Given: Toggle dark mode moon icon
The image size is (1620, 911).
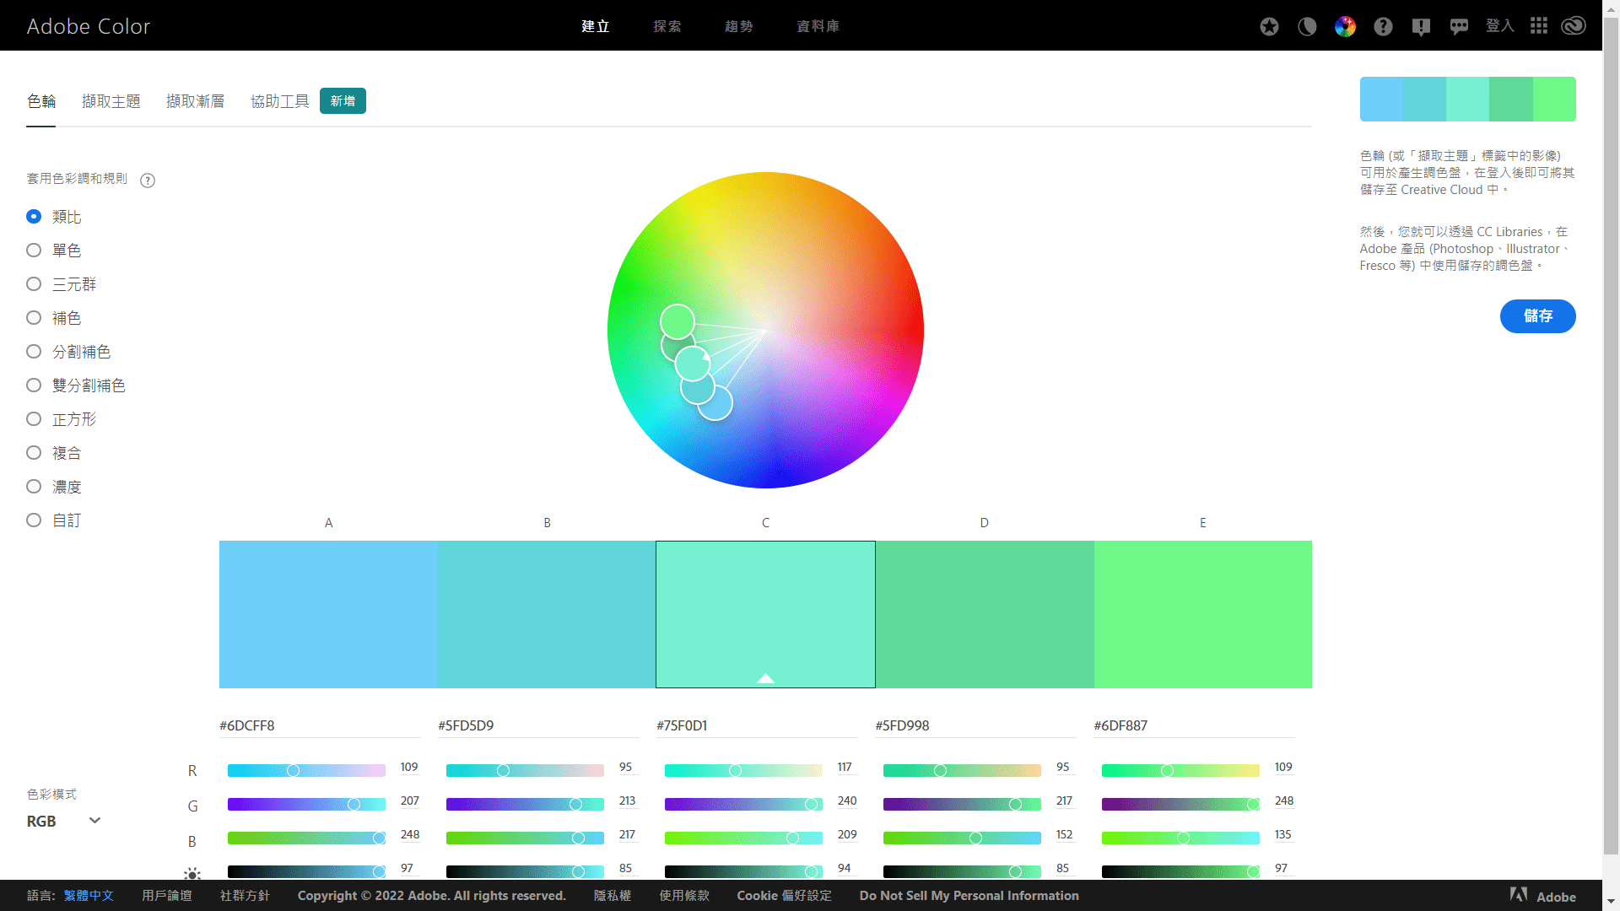Looking at the screenshot, I should 1307,26.
